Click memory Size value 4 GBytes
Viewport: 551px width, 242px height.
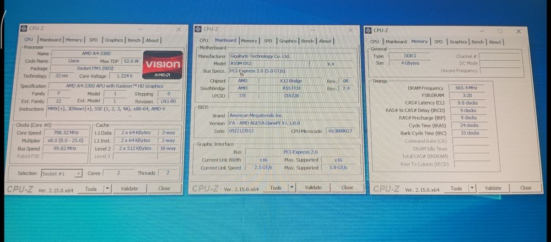(410, 63)
